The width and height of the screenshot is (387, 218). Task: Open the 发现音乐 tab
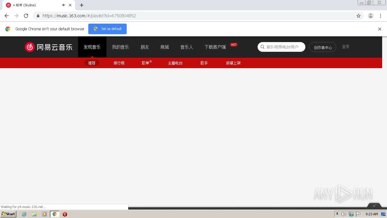click(x=92, y=47)
